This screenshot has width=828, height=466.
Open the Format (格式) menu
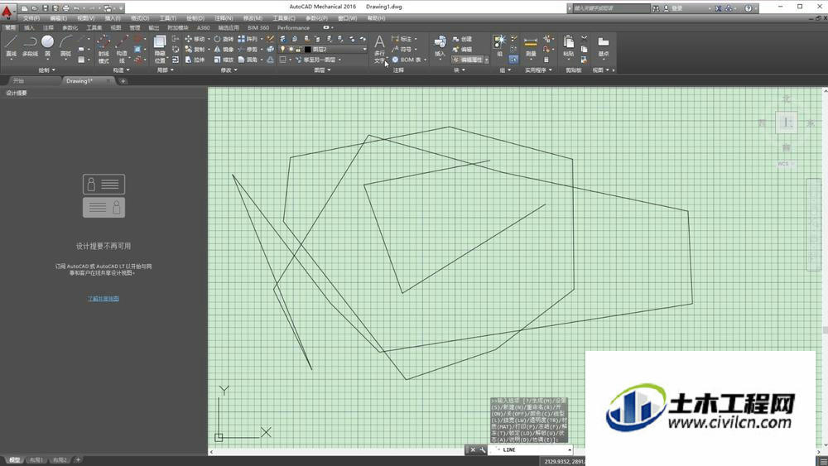[x=139, y=18]
